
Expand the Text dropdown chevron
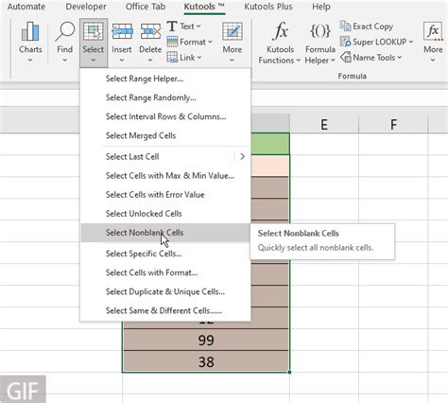198,26
